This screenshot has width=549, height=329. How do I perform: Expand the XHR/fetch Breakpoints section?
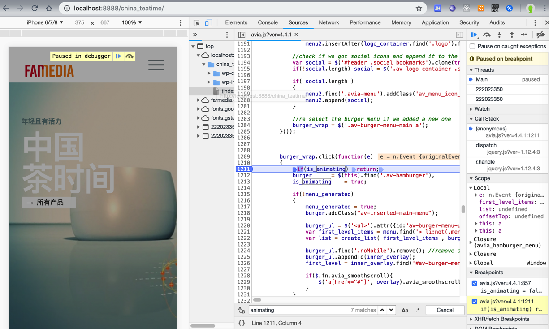click(x=501, y=319)
